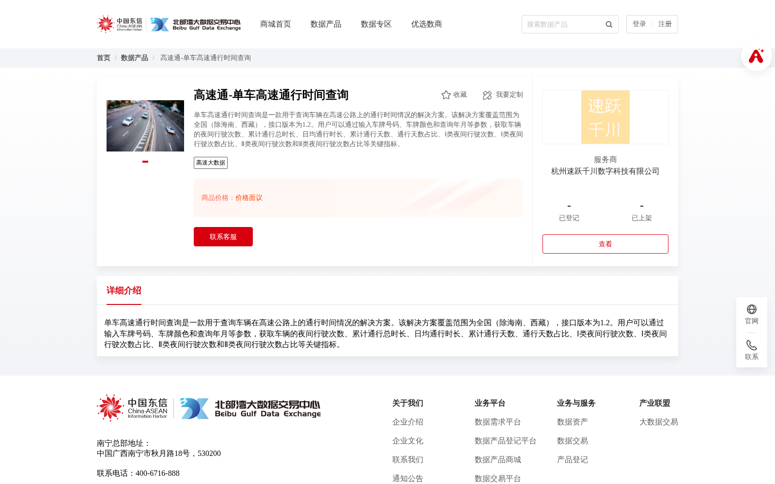The width and height of the screenshot is (775, 484).
Task: Click the 高速大数据 tag
Action: click(x=211, y=163)
